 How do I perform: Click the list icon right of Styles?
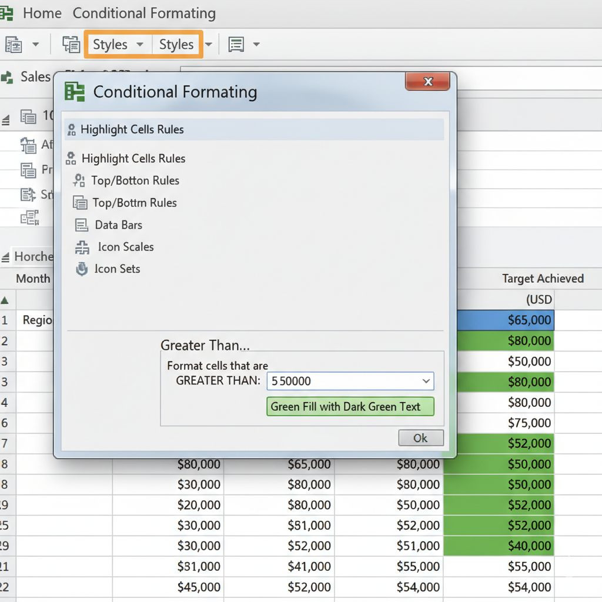(x=236, y=45)
